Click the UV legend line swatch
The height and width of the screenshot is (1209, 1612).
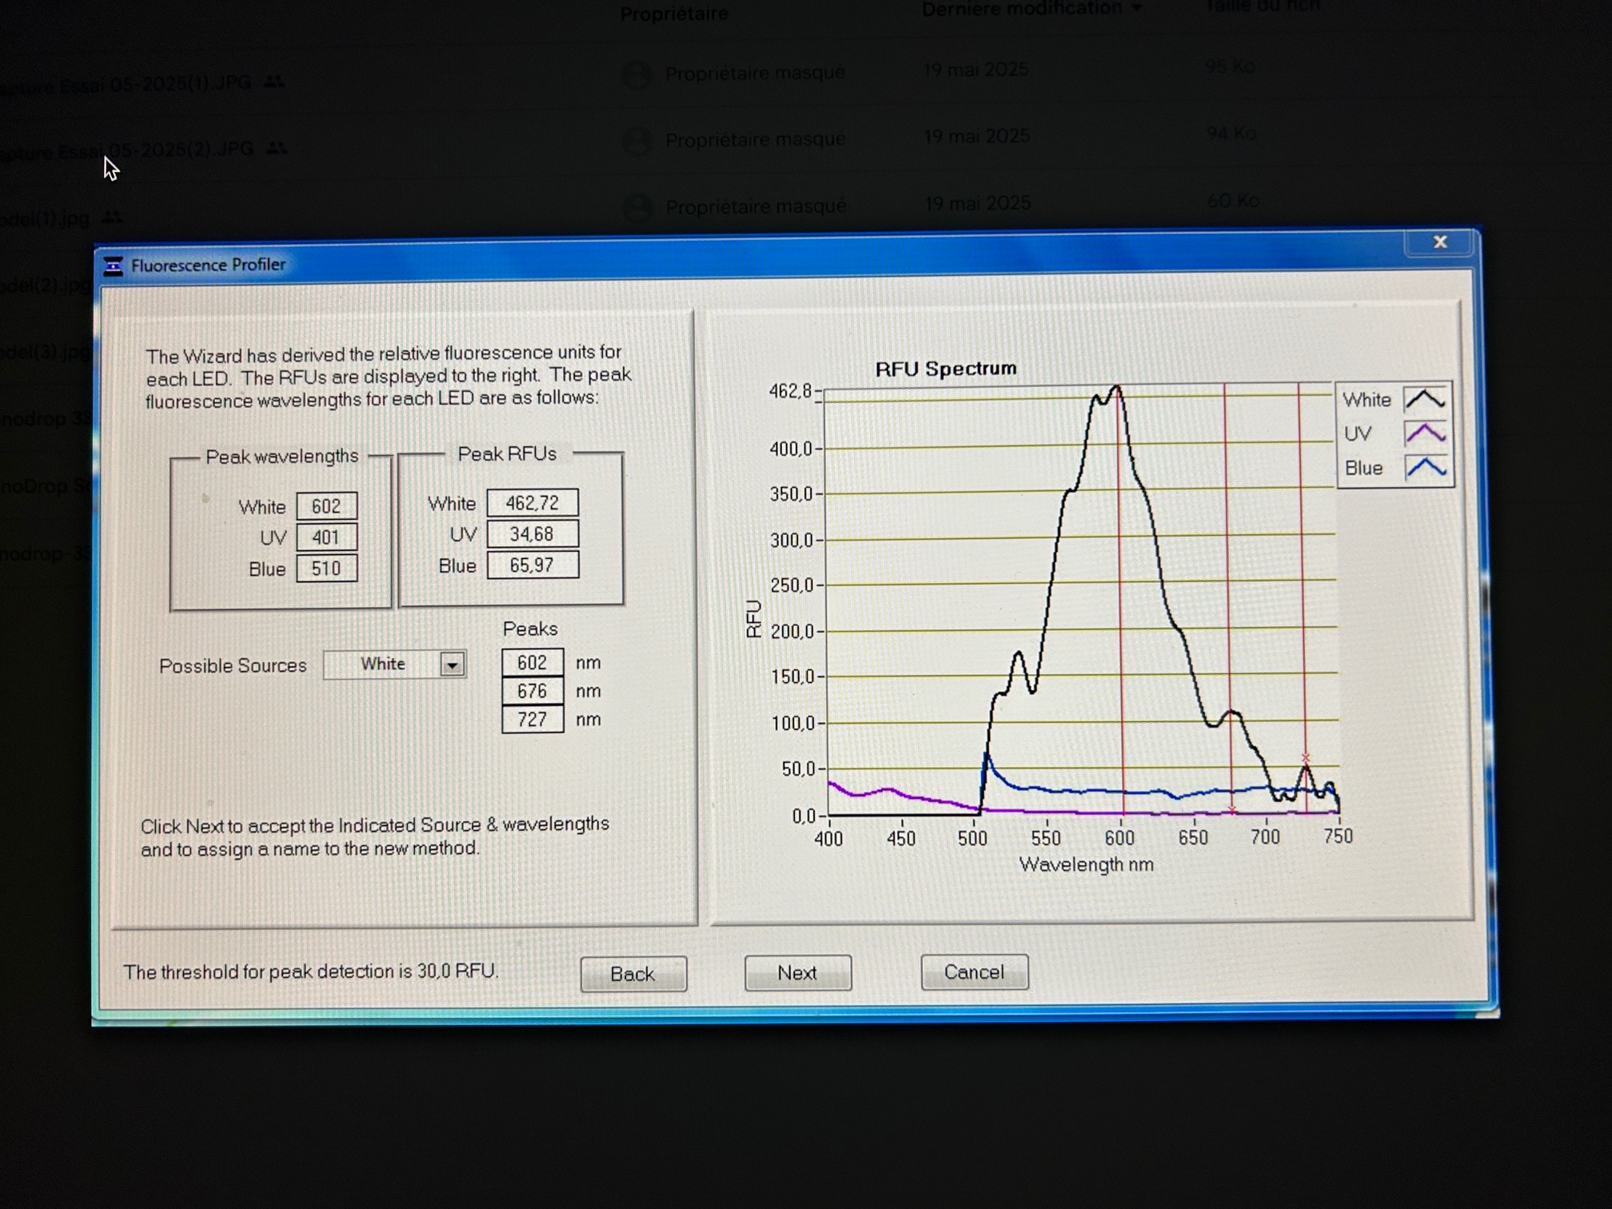tap(1425, 433)
